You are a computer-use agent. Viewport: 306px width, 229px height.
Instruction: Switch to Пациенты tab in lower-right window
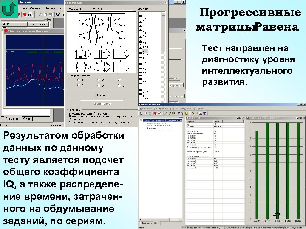pyautogui.click(x=147, y=223)
